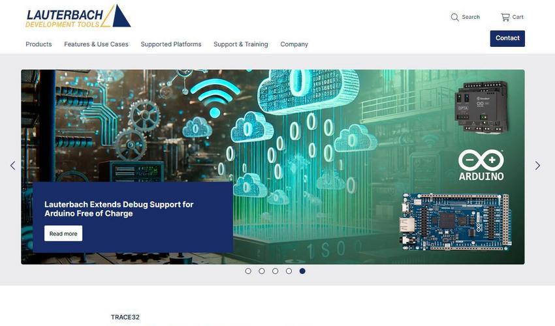The width and height of the screenshot is (555, 326).
Task: Select the first carousel slide dot
Action: 248,271
